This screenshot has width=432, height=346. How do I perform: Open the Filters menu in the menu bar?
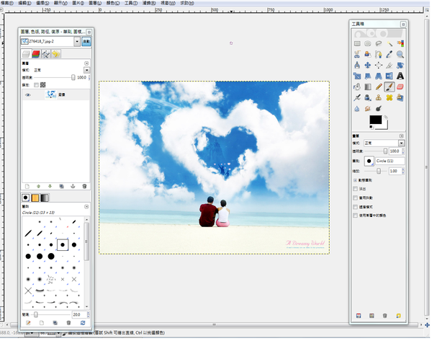tap(149, 3)
